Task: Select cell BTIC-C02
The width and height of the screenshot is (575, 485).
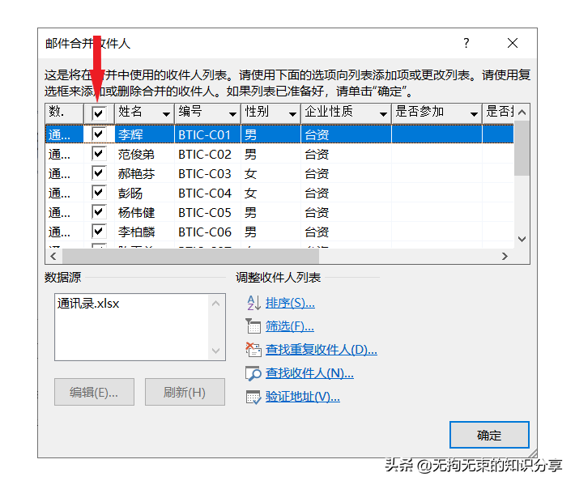Action: tap(205, 155)
